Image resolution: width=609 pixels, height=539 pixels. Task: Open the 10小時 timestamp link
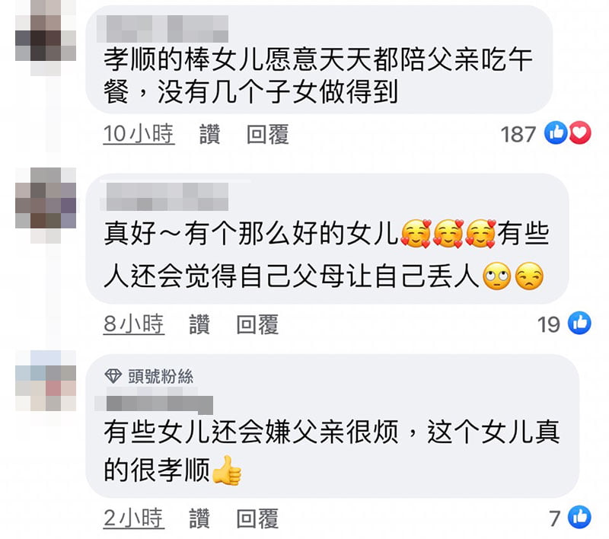[x=139, y=134]
